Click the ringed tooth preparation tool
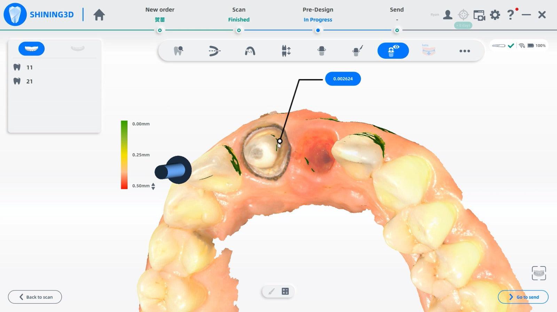The image size is (557, 312). 322,51
